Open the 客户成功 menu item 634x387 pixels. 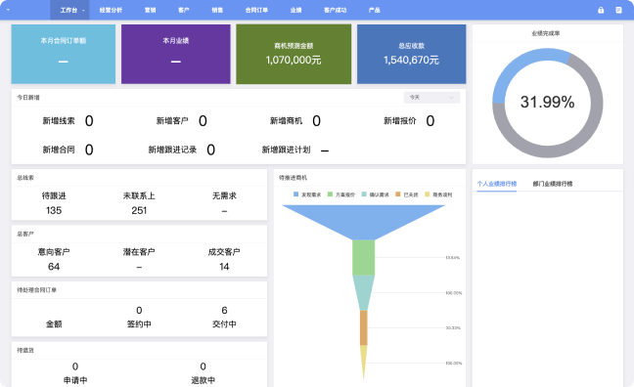tap(336, 10)
